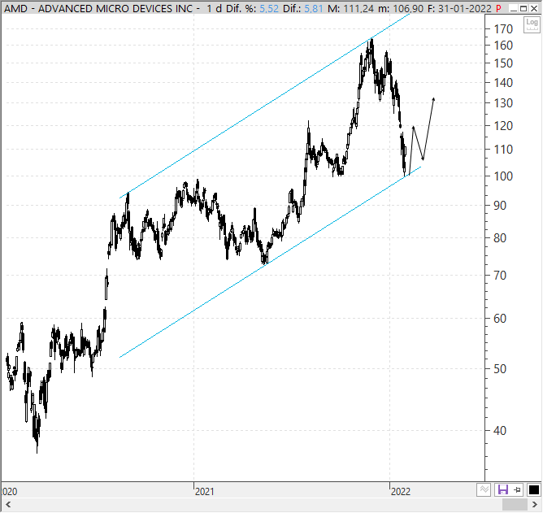Click the double chevron collapse icon

point(484,489)
